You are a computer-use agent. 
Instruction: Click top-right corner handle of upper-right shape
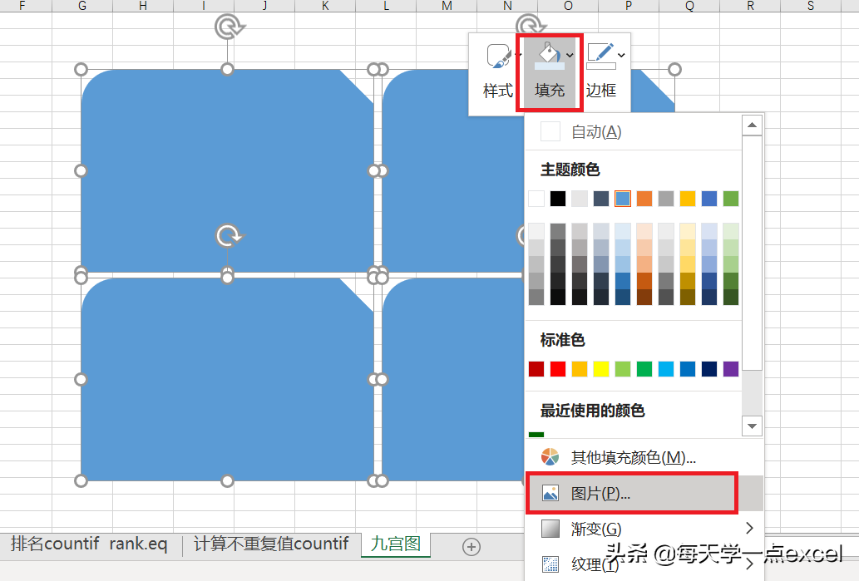[x=674, y=70]
